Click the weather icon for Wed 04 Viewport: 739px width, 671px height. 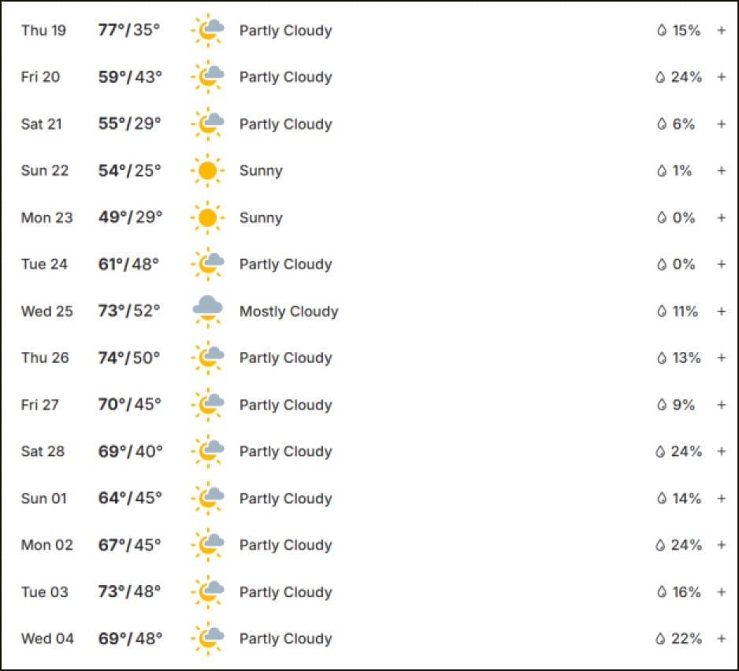coord(208,639)
